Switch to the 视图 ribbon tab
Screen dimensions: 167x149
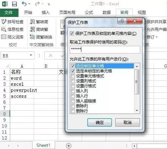pyautogui.click(x=142, y=12)
